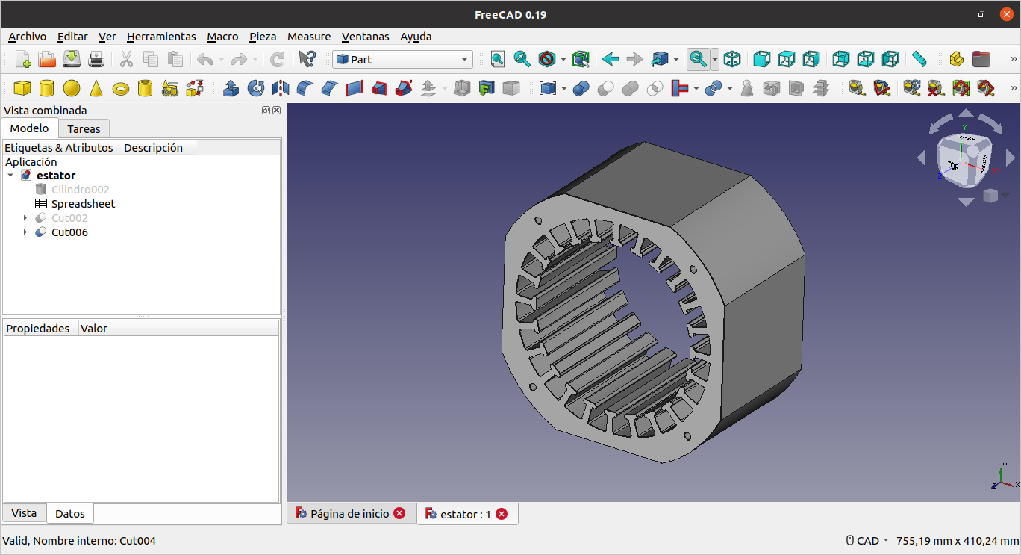Viewport: 1021px width, 555px height.
Task: Click the yellow cone primitive icon
Action: (96, 89)
